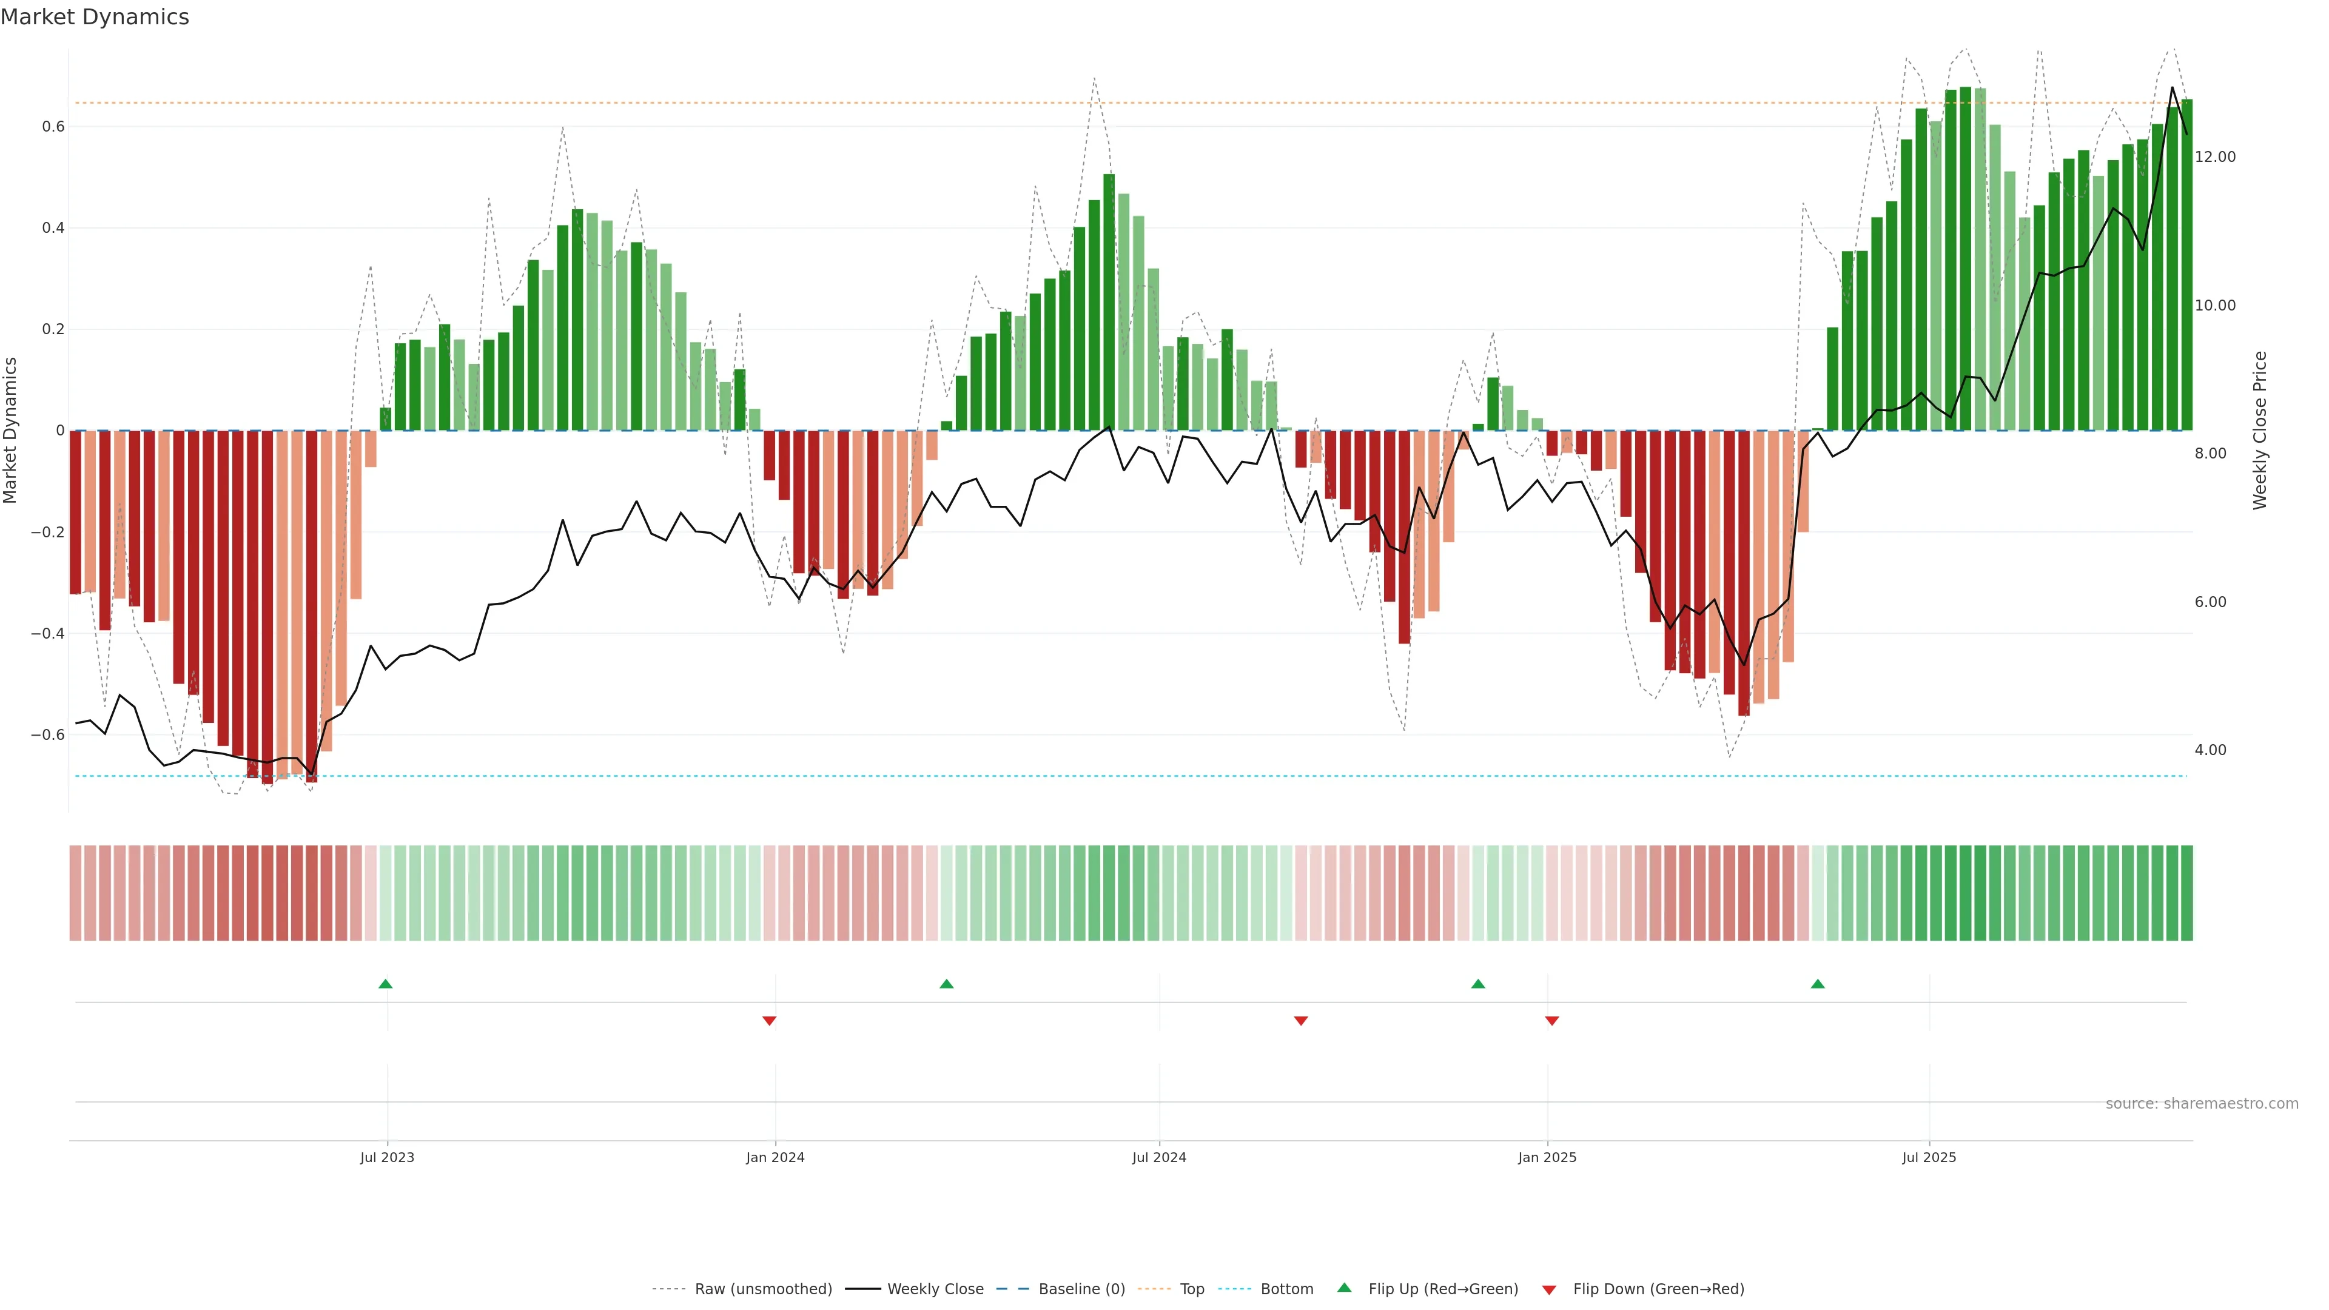Click the Jan 2024 x-axis label

tap(775, 1157)
